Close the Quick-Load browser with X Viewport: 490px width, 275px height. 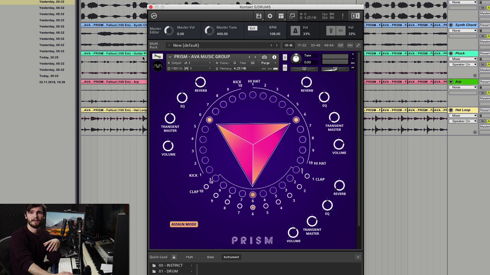tap(358, 257)
